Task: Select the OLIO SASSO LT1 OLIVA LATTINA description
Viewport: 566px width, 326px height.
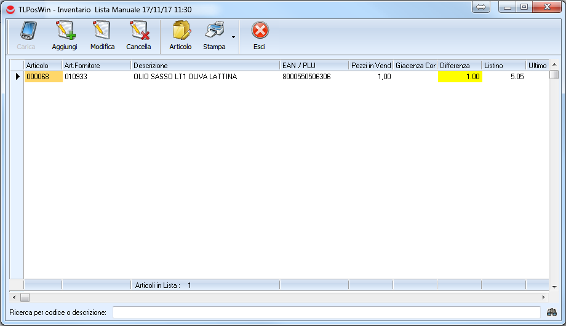Action: tap(185, 77)
